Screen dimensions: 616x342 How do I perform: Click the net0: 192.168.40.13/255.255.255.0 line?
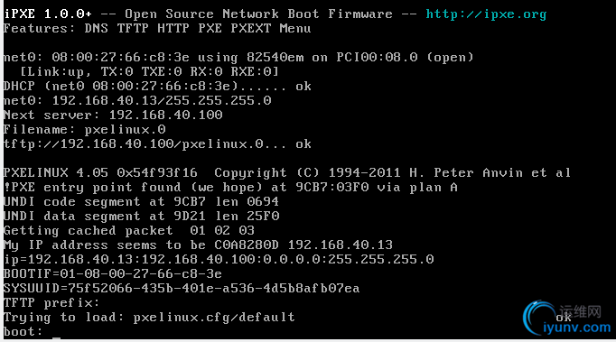click(137, 100)
